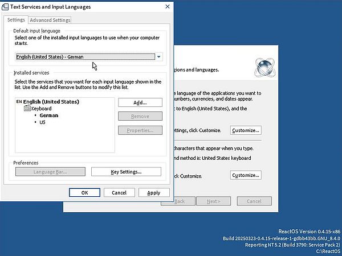The width and height of the screenshot is (342, 256).
Task: Switch to the Advanced Settings tab
Action: [50, 20]
